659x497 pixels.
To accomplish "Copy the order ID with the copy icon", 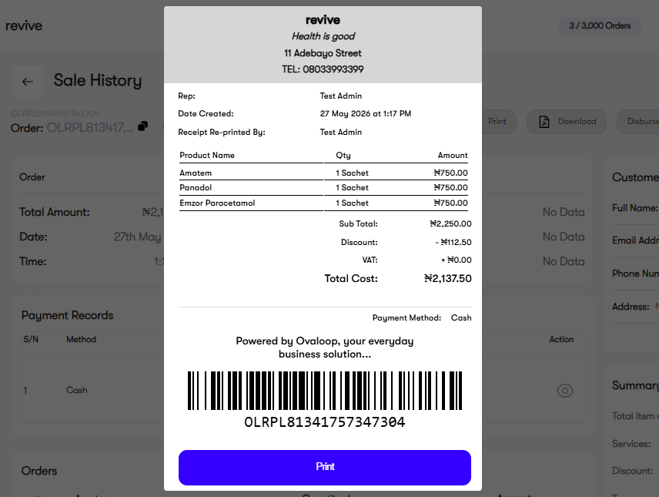I will 143,126.
